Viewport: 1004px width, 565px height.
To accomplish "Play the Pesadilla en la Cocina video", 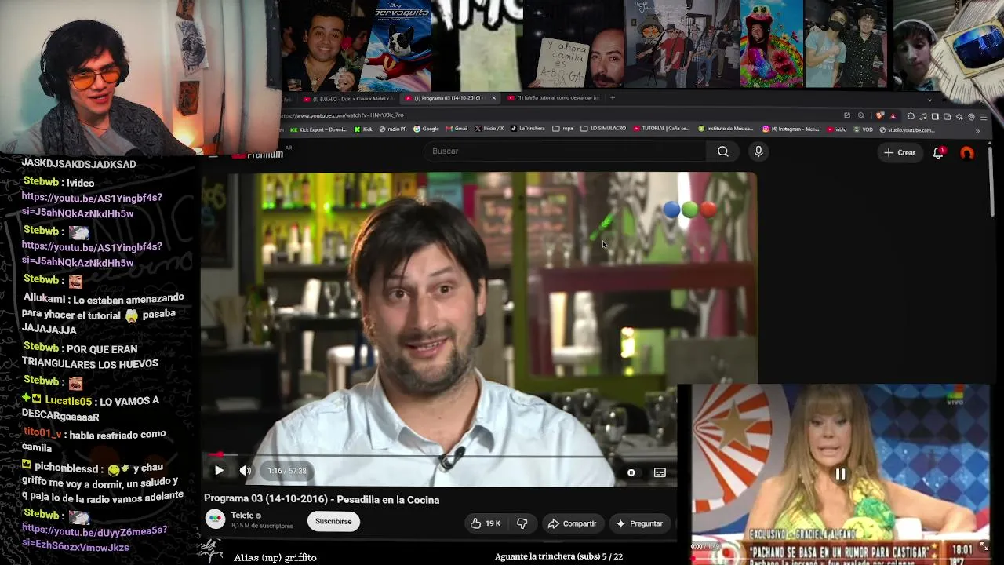I will (219, 471).
